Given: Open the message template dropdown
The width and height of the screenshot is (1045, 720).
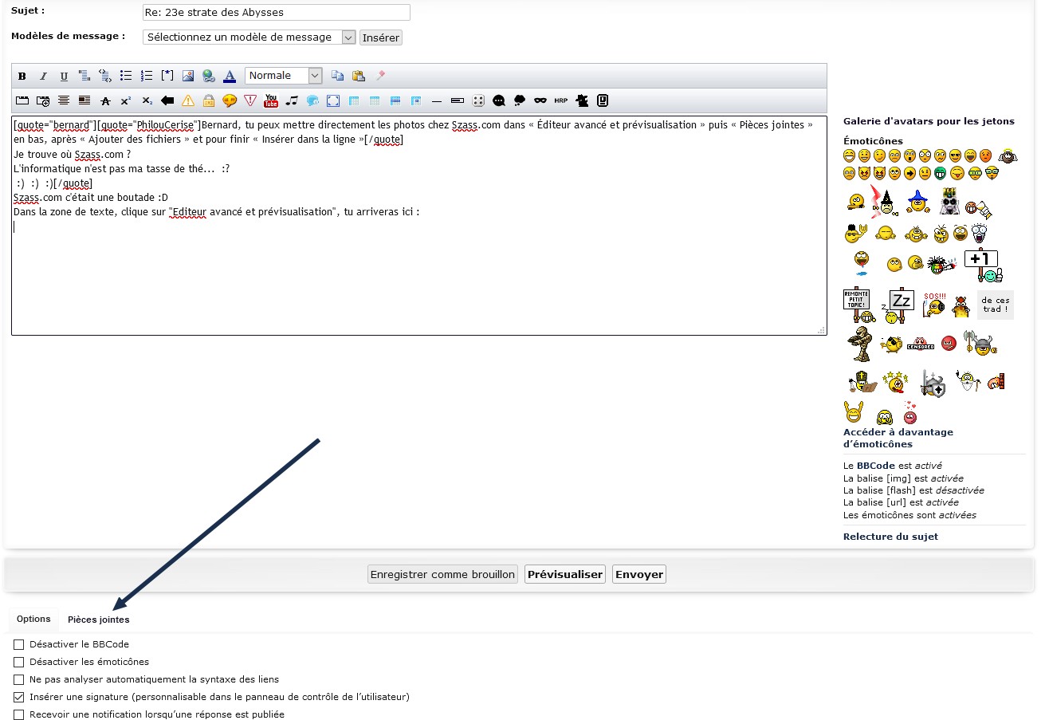Looking at the screenshot, I should 249,37.
